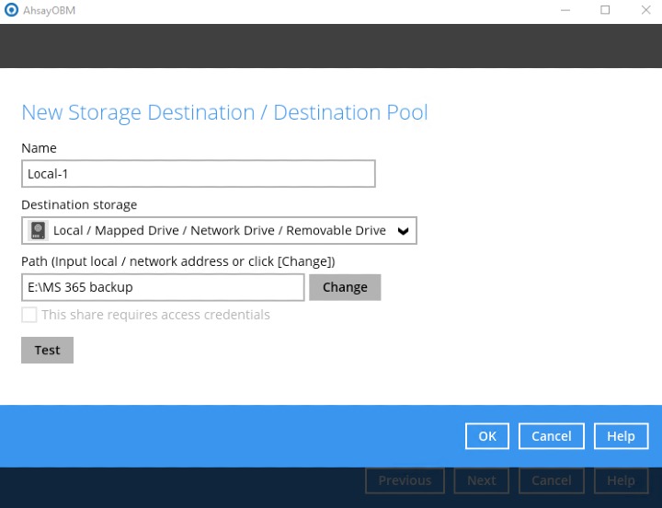Confirm with the OK button

tap(487, 436)
